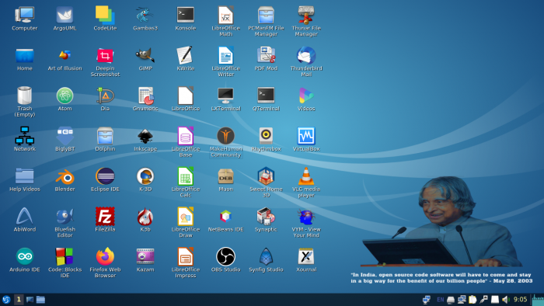This screenshot has width=544, height=306.
Task: Launch Blender
Action: click(x=65, y=177)
